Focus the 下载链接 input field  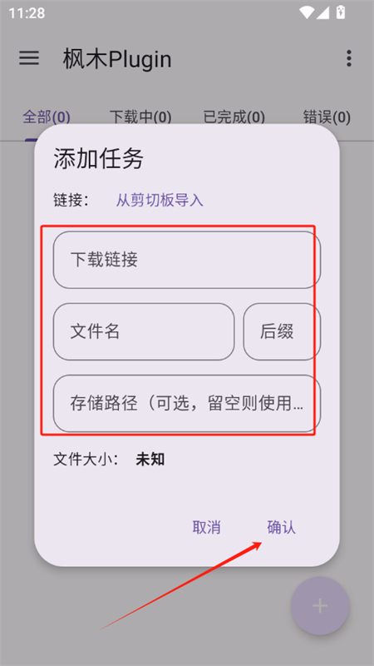[186, 260]
